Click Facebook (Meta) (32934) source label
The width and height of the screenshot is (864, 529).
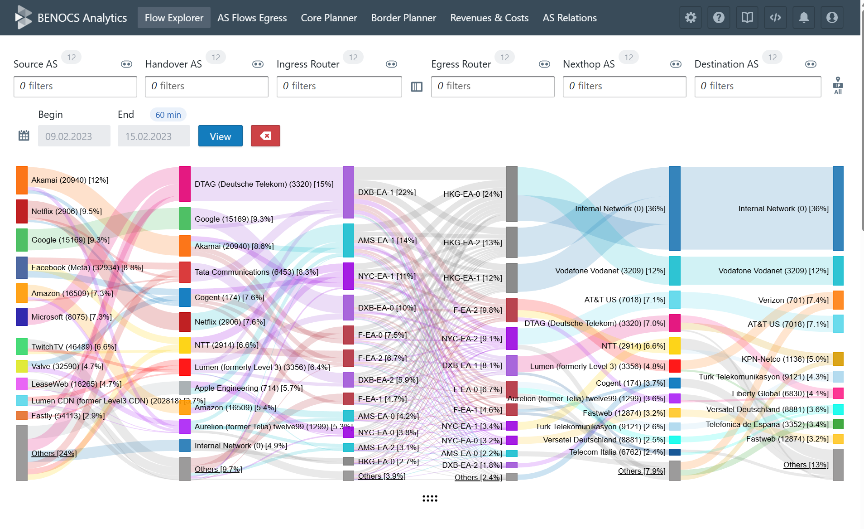click(x=87, y=267)
